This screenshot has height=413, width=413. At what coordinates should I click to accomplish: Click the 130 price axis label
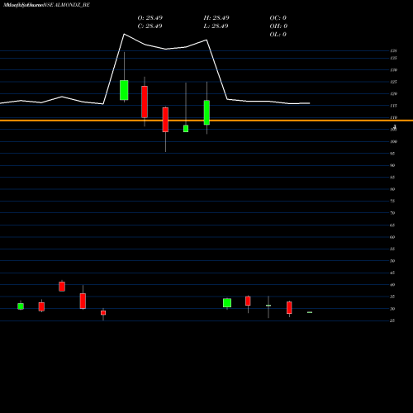[394, 70]
